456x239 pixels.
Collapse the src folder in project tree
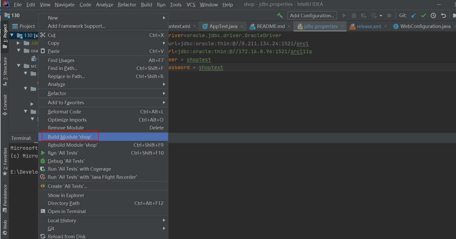19,66
